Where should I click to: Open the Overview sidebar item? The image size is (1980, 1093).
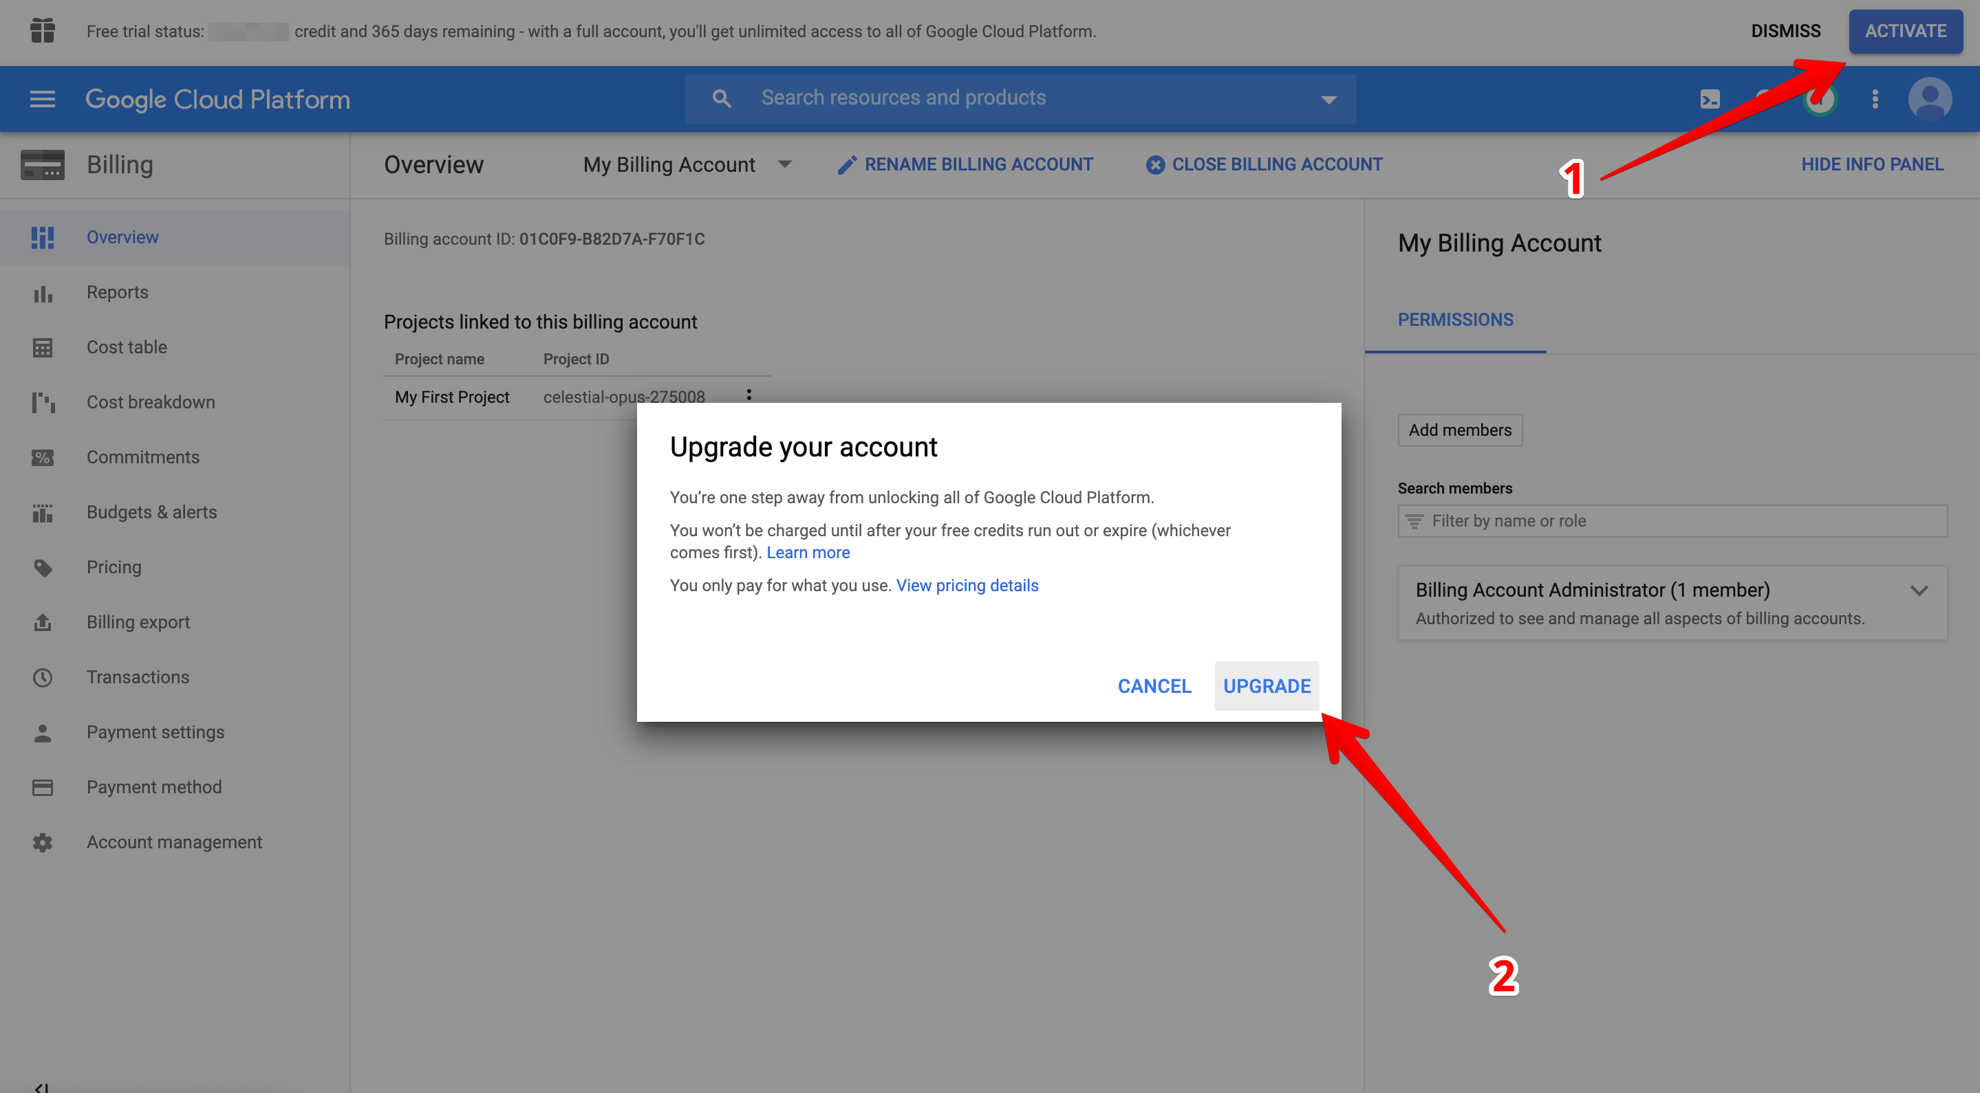(175, 237)
